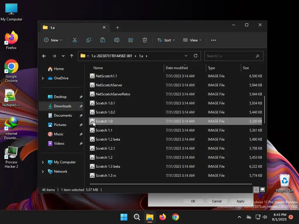Click the Cut scissors icon in toolbar
This screenshot has width=299, height=224.
pos(74,40)
